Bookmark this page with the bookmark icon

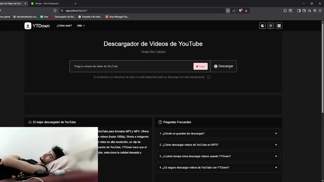tap(55, 11)
